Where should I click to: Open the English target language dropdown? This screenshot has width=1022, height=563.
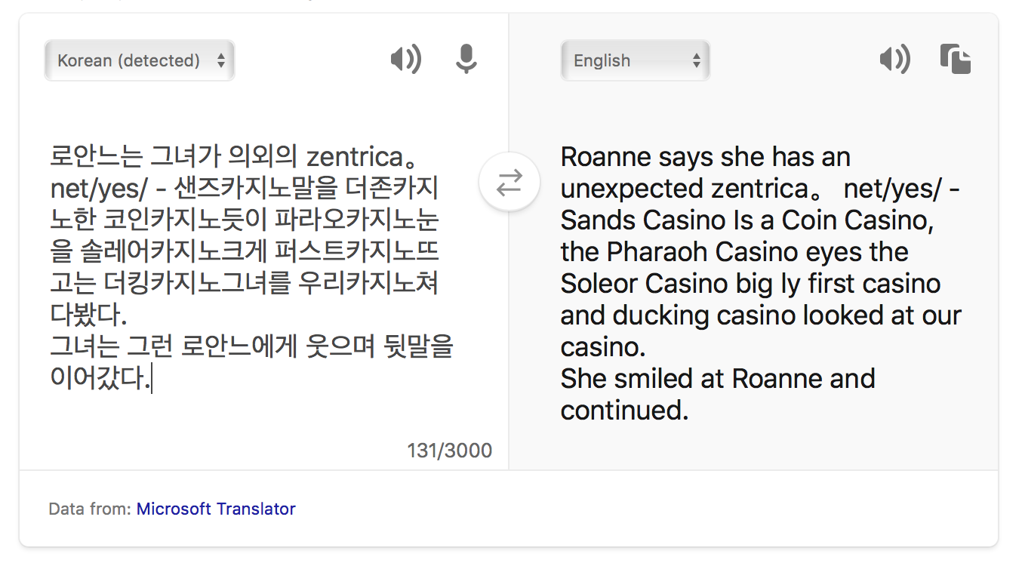(x=635, y=60)
